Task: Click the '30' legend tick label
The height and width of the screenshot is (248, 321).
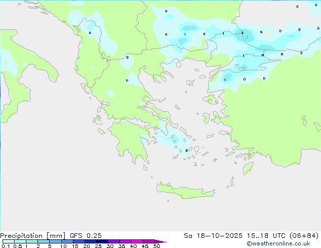Action: pyautogui.click(x=110, y=246)
